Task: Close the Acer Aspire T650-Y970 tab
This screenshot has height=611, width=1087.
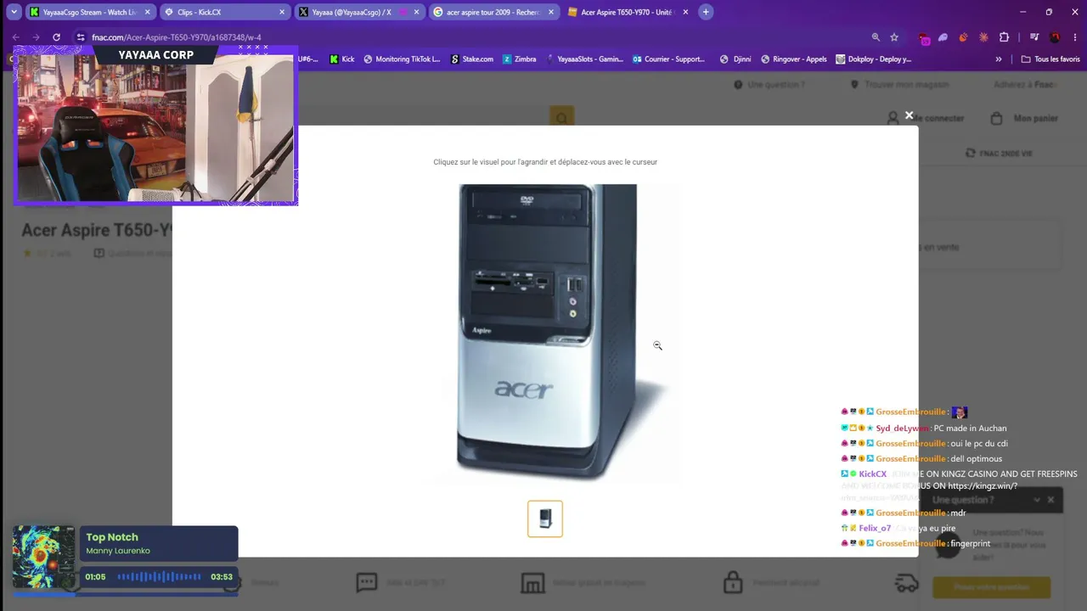Action: 685,13
